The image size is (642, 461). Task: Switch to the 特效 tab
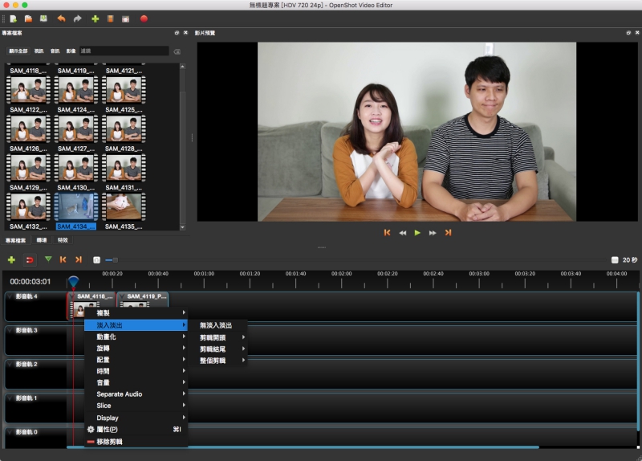[x=63, y=240]
